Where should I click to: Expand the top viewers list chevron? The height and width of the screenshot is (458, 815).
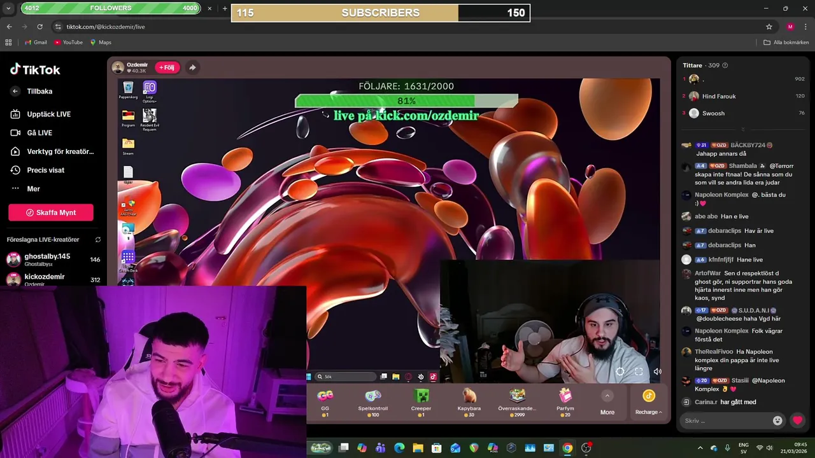point(742,129)
